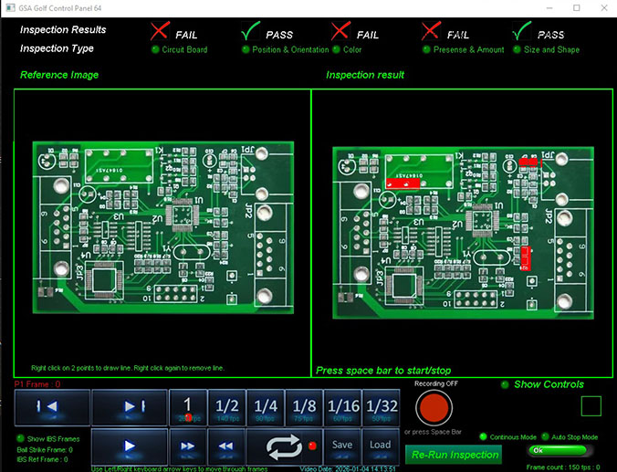Choose the 1/32 playback speed
This screenshot has width=617, height=472.
coord(382,406)
